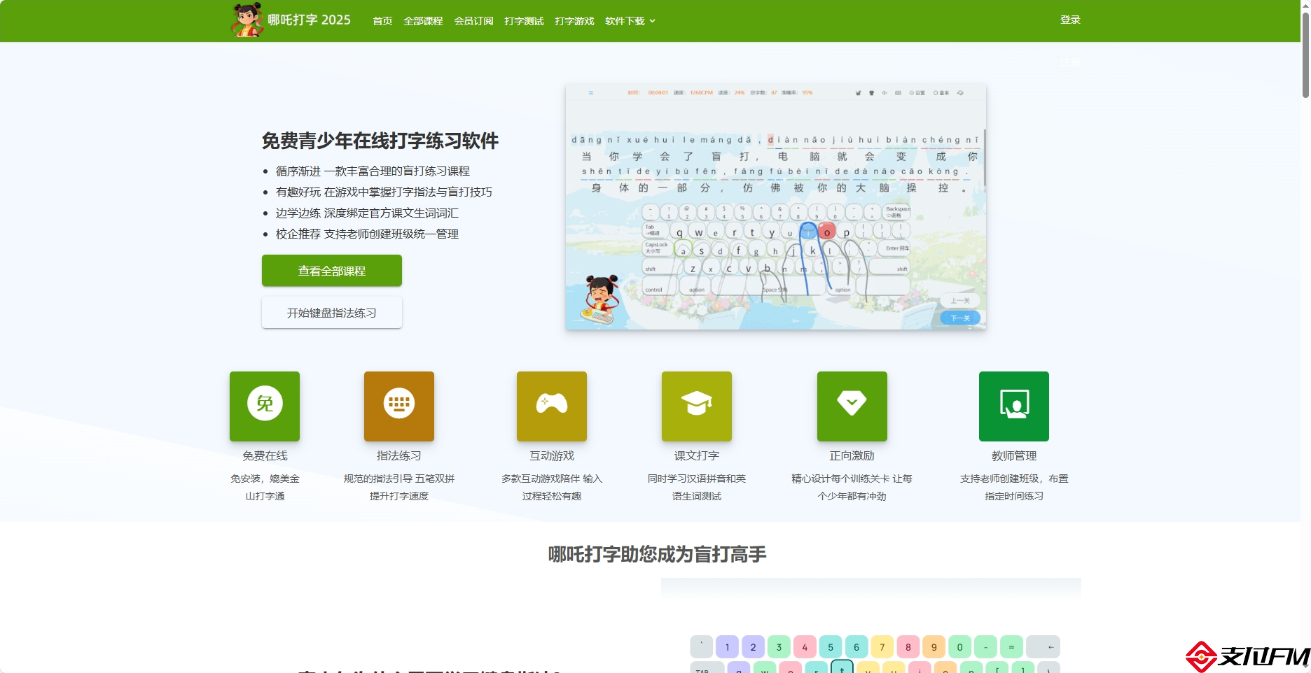Click the 免费在线 green 免 icon
The width and height of the screenshot is (1311, 673).
[x=265, y=406]
